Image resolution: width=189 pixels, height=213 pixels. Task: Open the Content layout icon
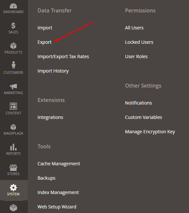[13, 106]
